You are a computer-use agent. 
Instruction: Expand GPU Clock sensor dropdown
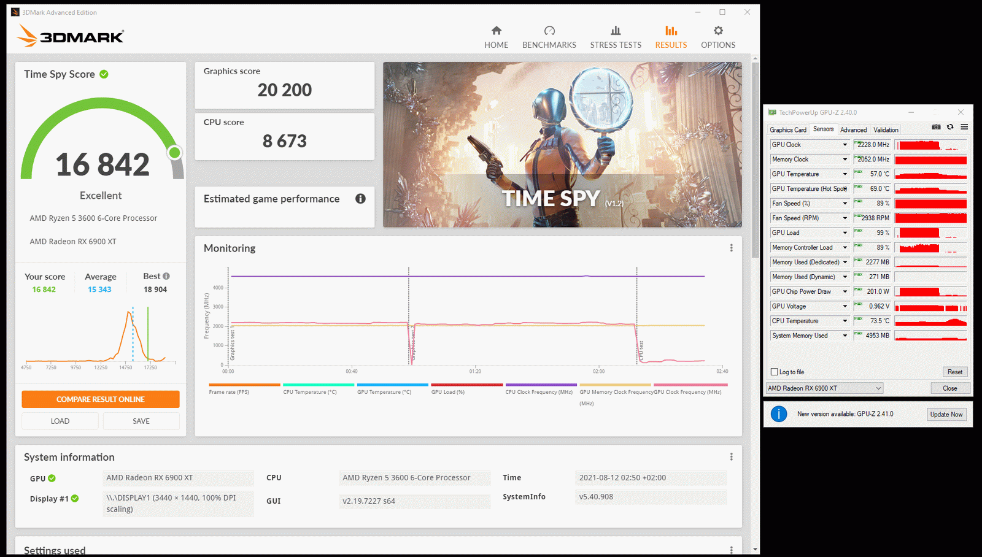(x=845, y=145)
